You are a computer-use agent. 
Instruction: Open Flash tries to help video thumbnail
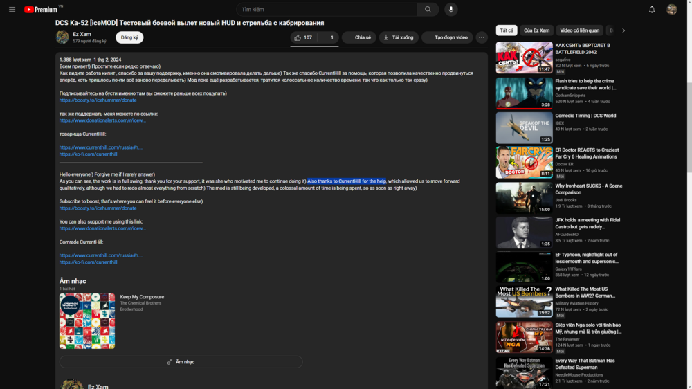[x=524, y=93]
